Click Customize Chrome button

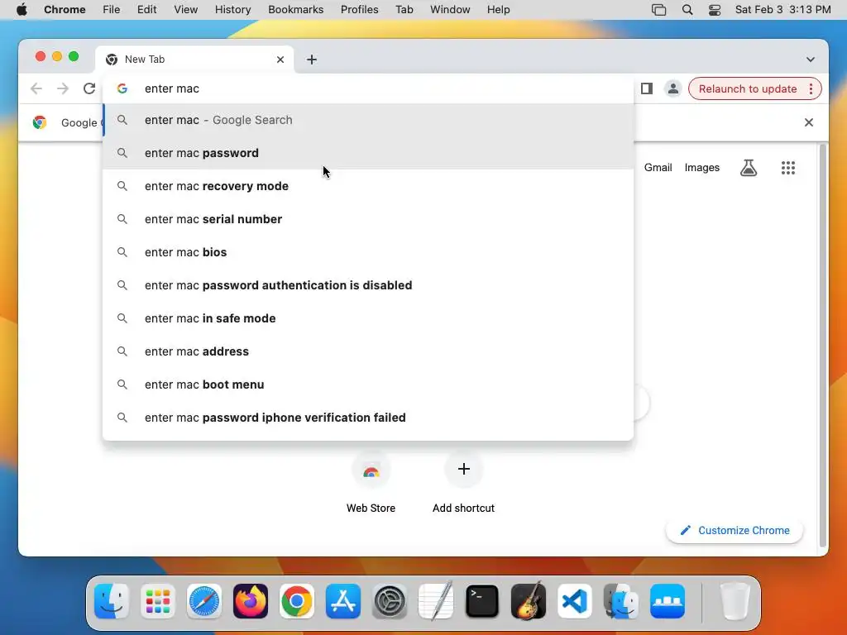point(735,530)
